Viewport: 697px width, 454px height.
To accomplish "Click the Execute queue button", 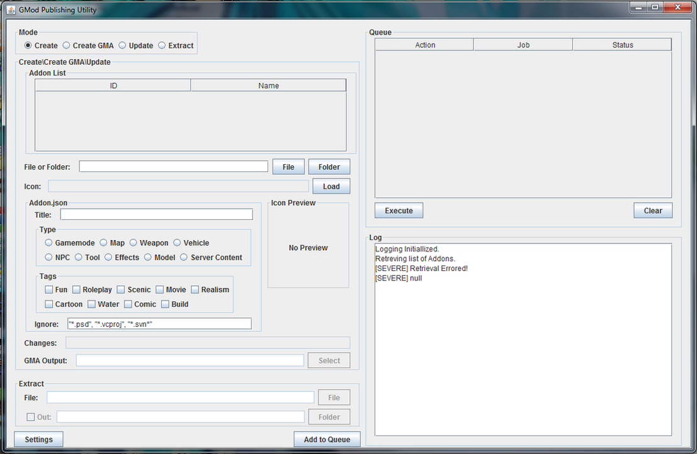I will [399, 211].
